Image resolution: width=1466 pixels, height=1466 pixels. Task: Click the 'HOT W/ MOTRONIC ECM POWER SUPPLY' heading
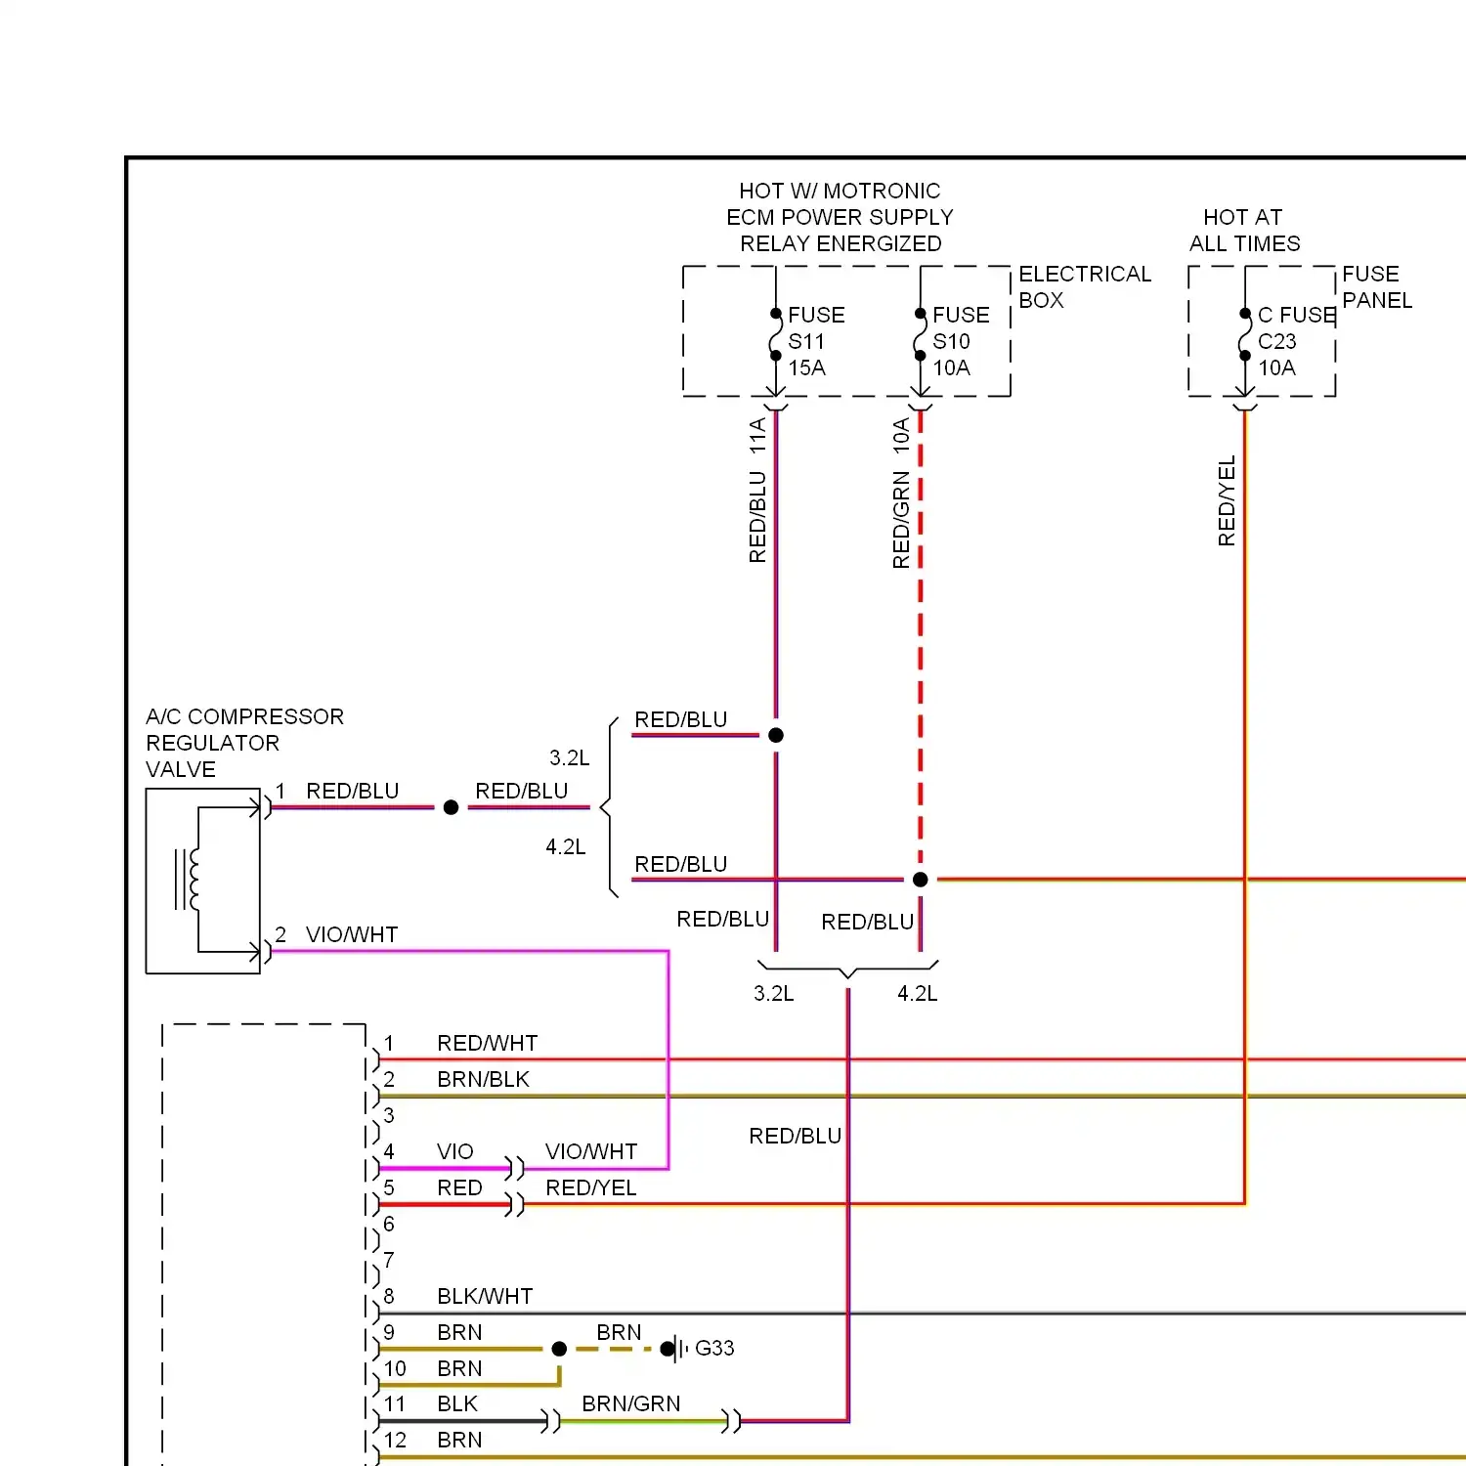click(840, 217)
